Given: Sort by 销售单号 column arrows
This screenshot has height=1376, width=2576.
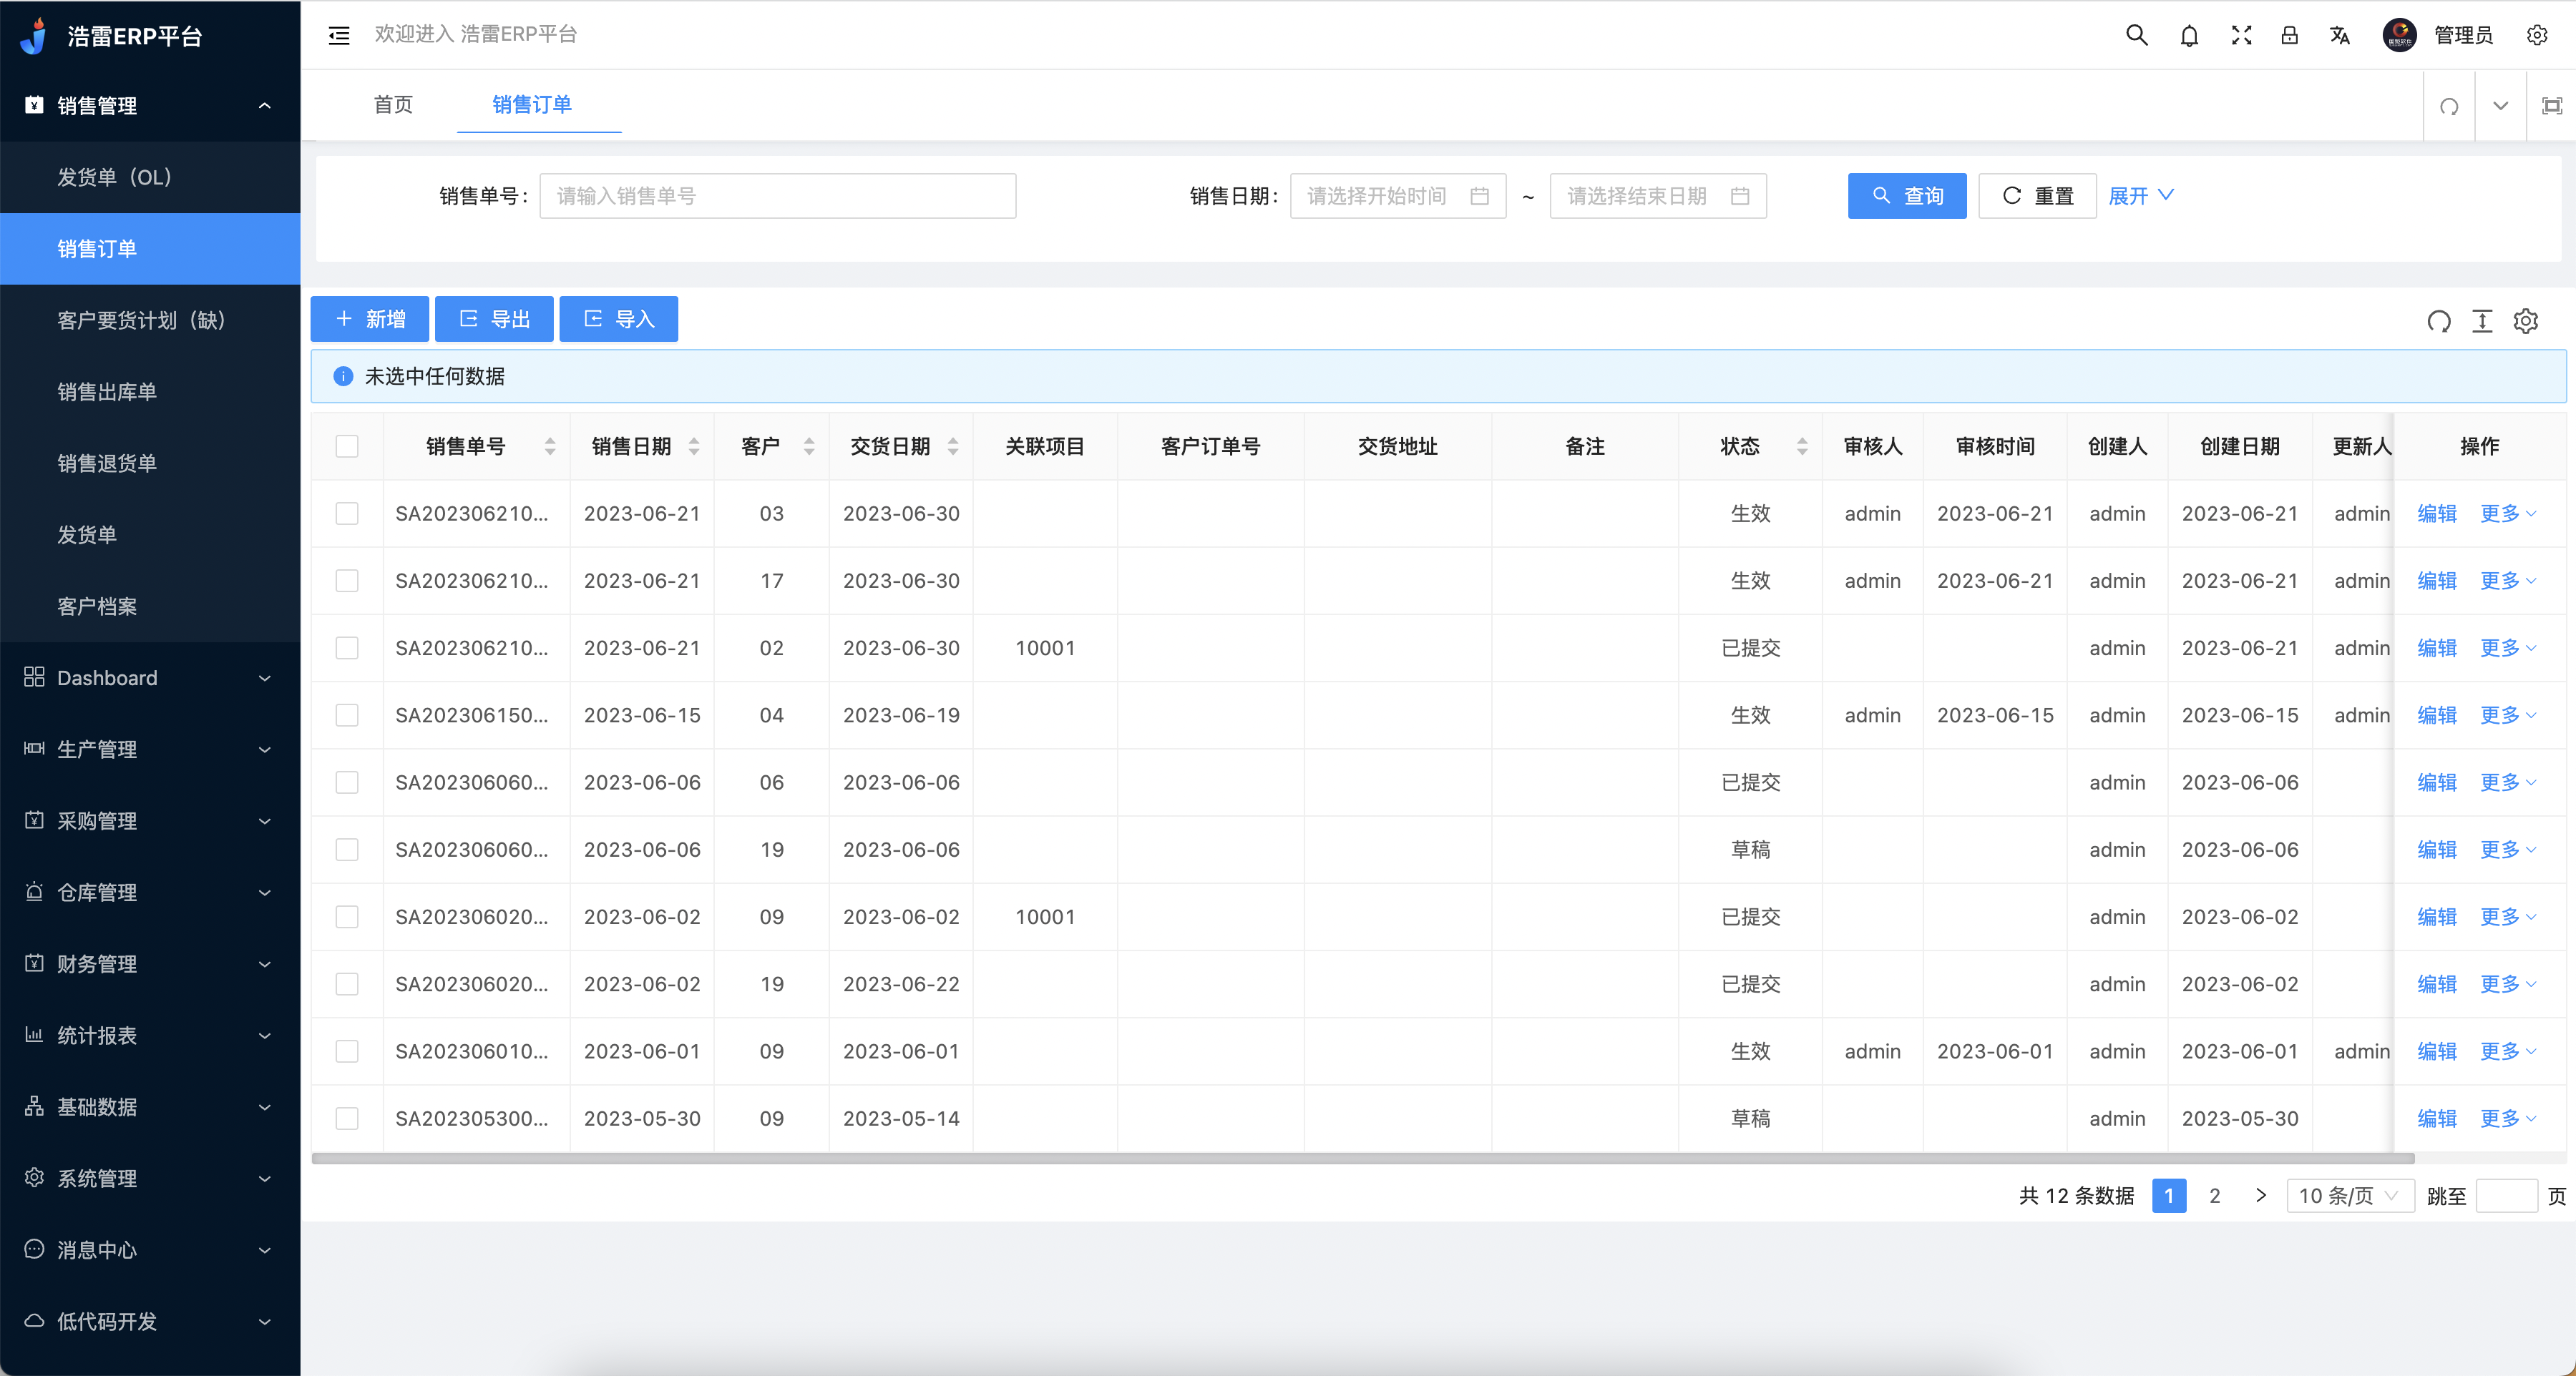Looking at the screenshot, I should point(550,446).
